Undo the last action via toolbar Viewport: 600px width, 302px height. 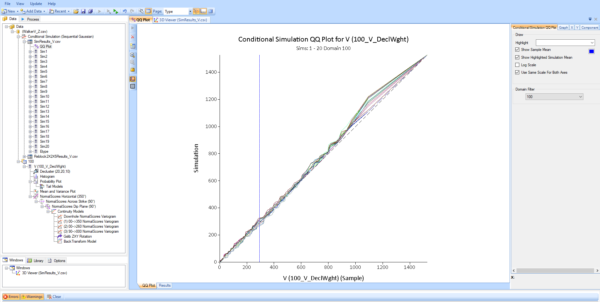[125, 11]
